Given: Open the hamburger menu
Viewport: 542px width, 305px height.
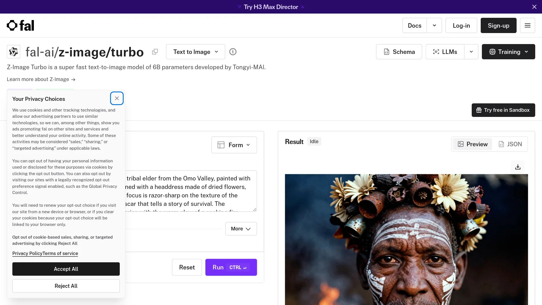Looking at the screenshot, I should coord(528,25).
